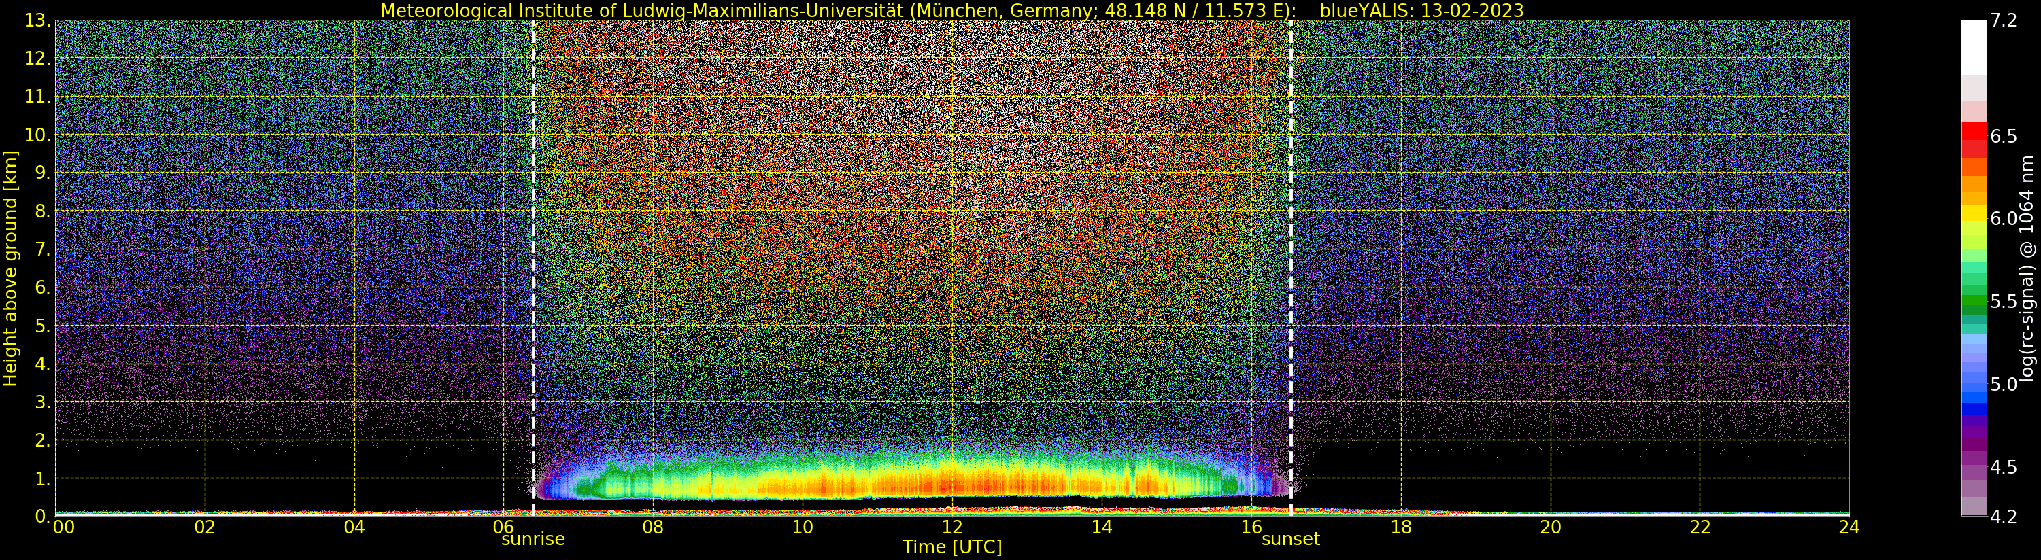Click the 'sunset' label below the axis

[1291, 540]
